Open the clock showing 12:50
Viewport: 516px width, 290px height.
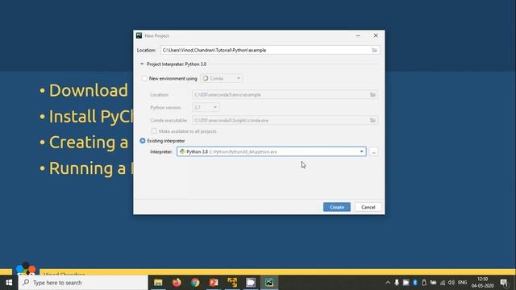pyautogui.click(x=482, y=283)
